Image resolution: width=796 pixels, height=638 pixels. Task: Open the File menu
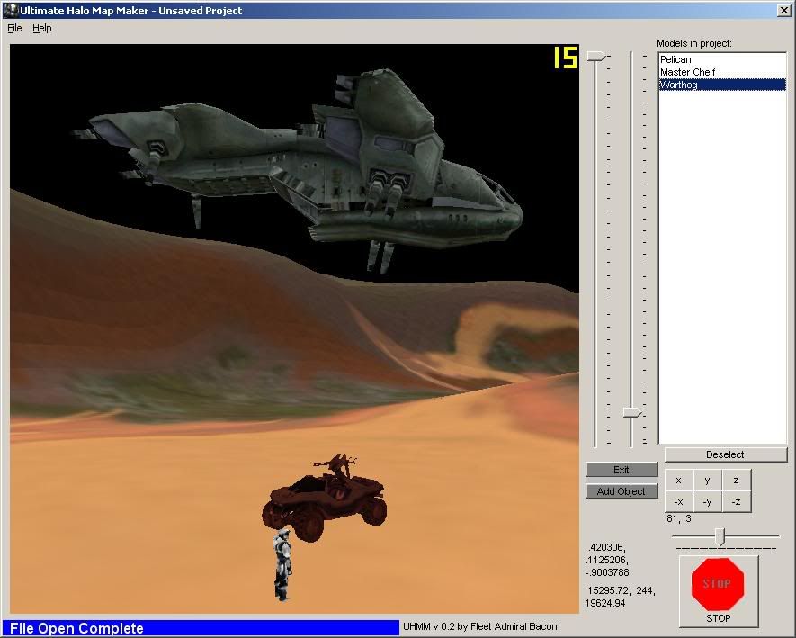click(x=14, y=28)
